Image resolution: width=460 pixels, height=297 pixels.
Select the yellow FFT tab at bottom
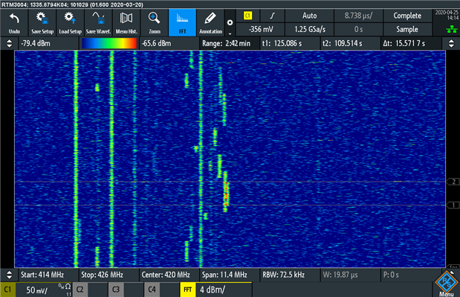pyautogui.click(x=188, y=290)
